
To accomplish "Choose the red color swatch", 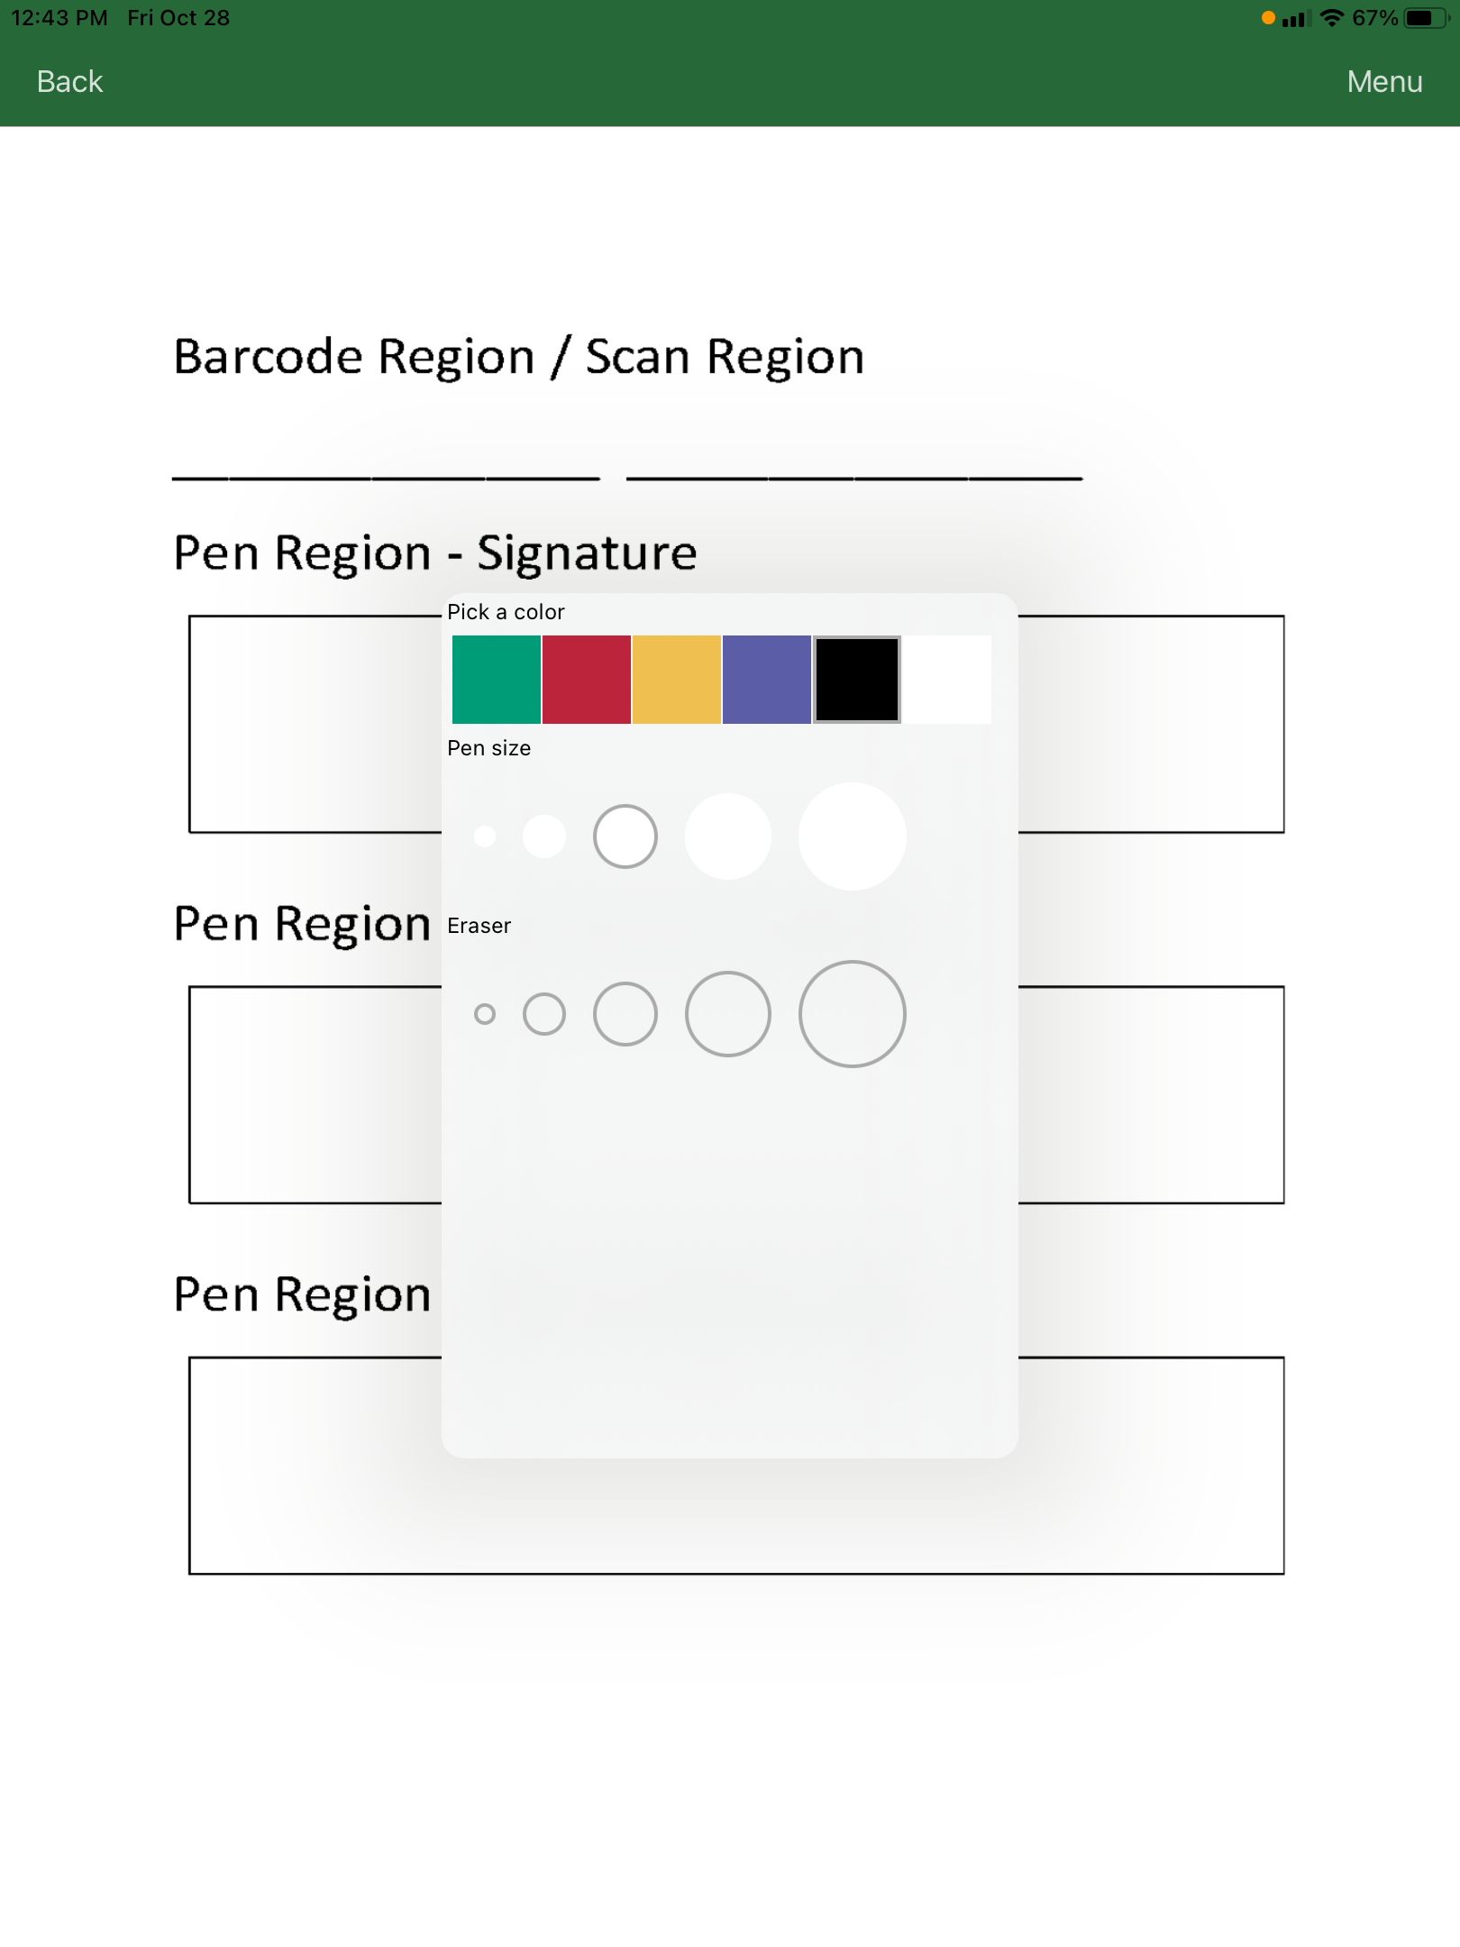I will pos(587,680).
